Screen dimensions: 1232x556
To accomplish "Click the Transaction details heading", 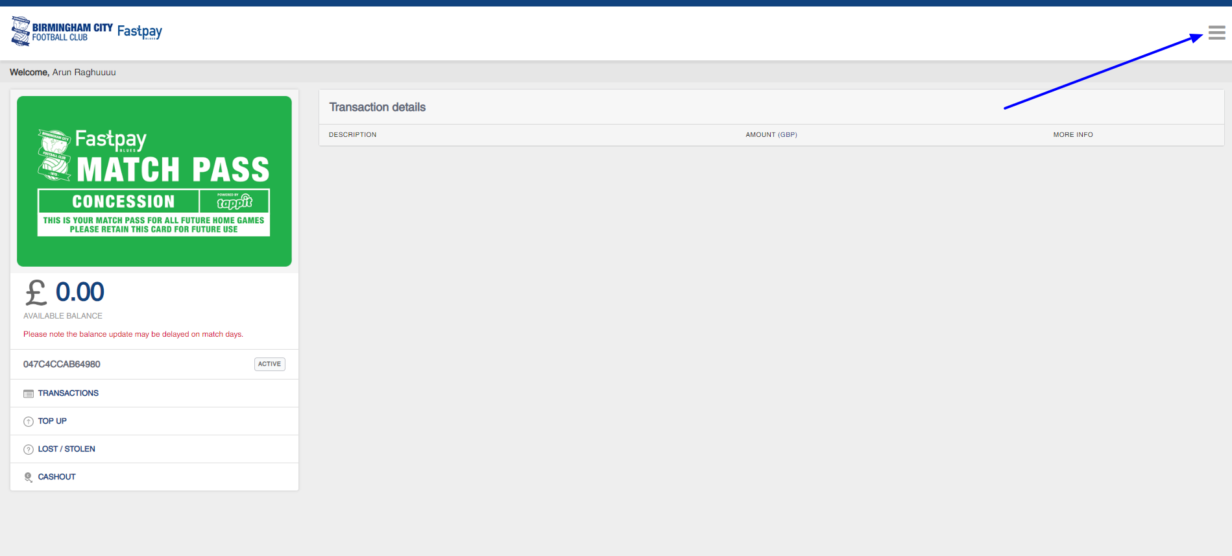I will tap(378, 107).
